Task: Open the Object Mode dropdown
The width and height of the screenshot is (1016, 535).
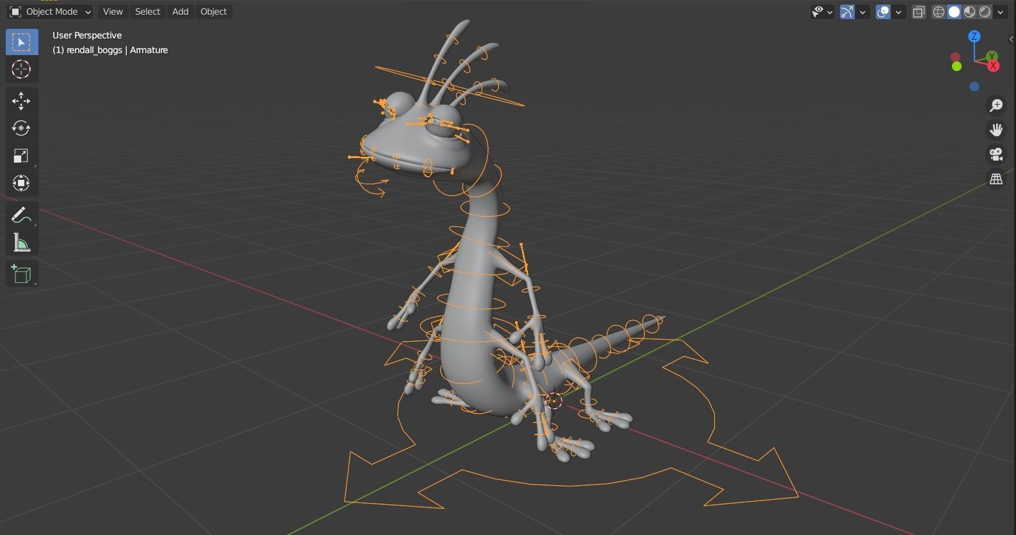Action: 50,12
